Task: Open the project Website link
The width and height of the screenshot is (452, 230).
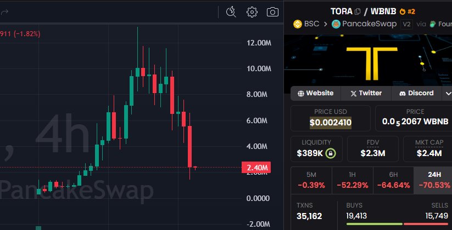Action: click(x=315, y=93)
